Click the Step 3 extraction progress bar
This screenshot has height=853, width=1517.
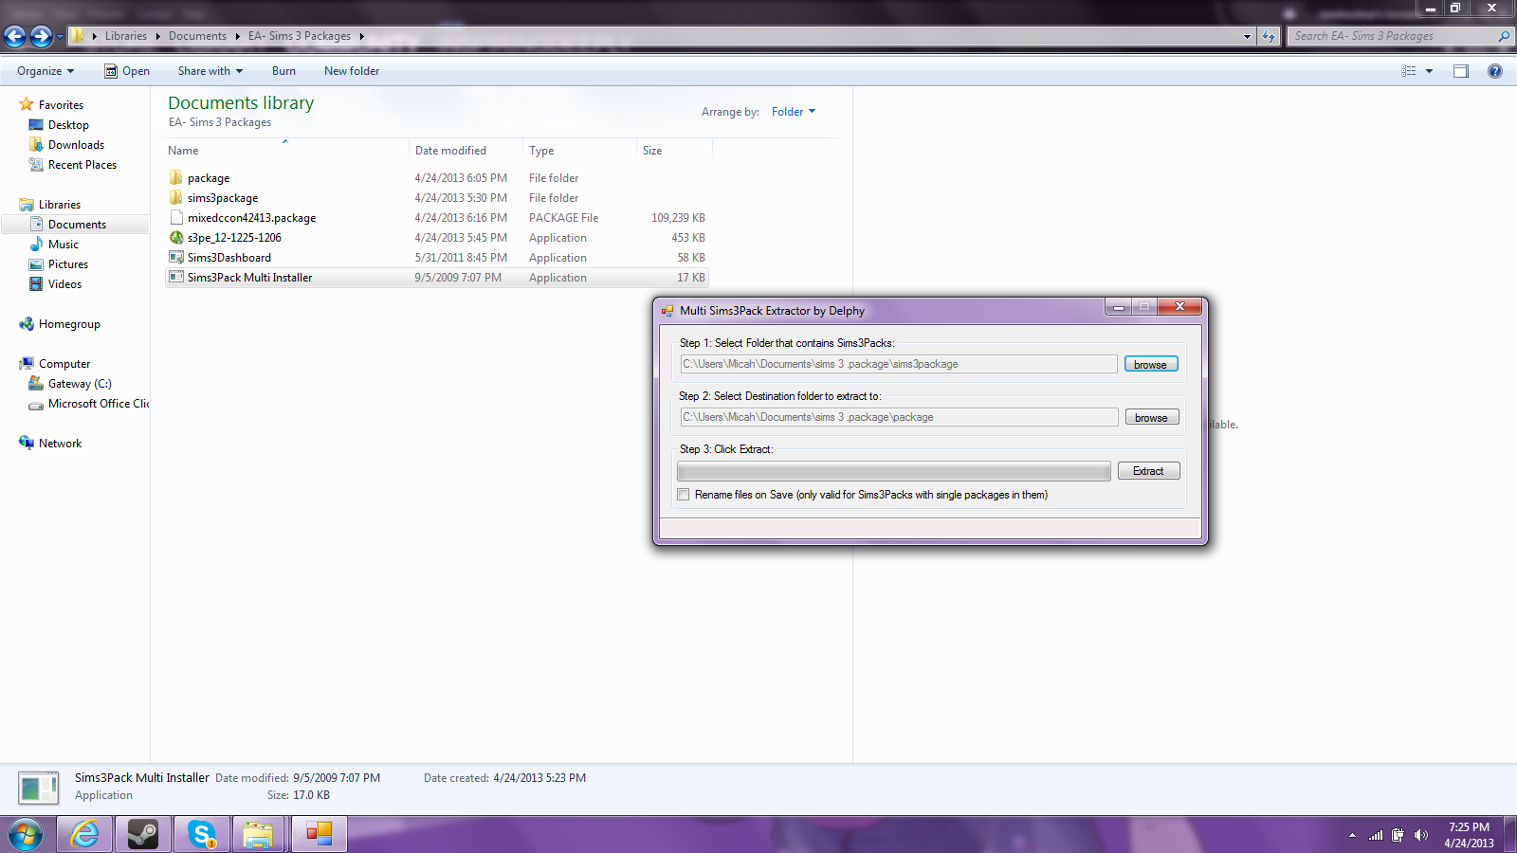point(894,471)
